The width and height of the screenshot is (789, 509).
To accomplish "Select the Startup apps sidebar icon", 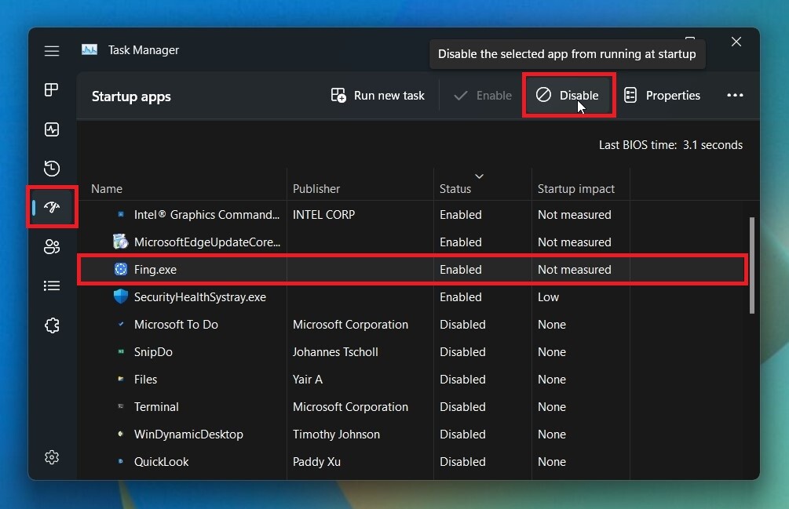I will click(51, 207).
